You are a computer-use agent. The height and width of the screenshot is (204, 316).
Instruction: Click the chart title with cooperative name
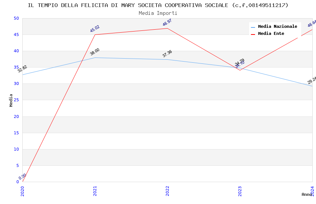click(x=158, y=5)
